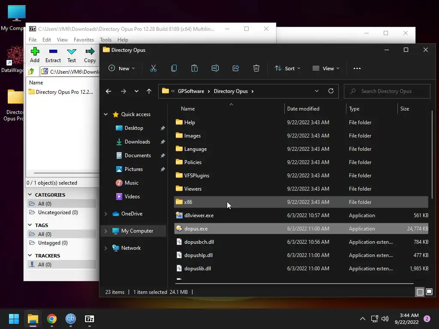Click the Search Directory Opus box
The height and width of the screenshot is (329, 439).
click(x=387, y=91)
